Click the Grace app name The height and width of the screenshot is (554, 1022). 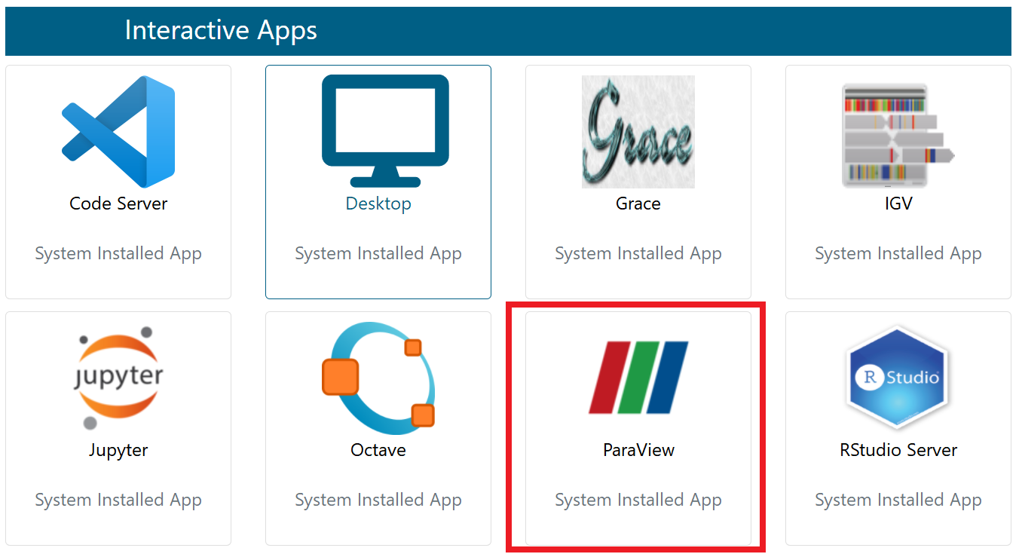(x=638, y=204)
